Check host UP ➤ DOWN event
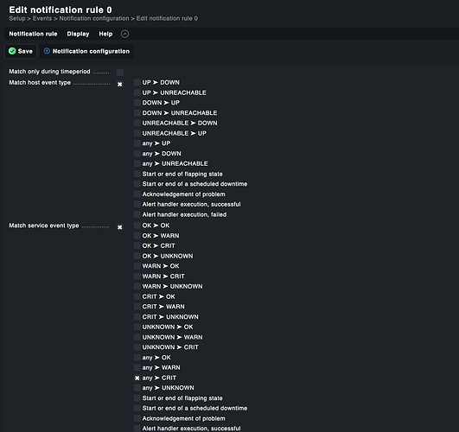This screenshot has height=432, width=459. click(x=137, y=82)
